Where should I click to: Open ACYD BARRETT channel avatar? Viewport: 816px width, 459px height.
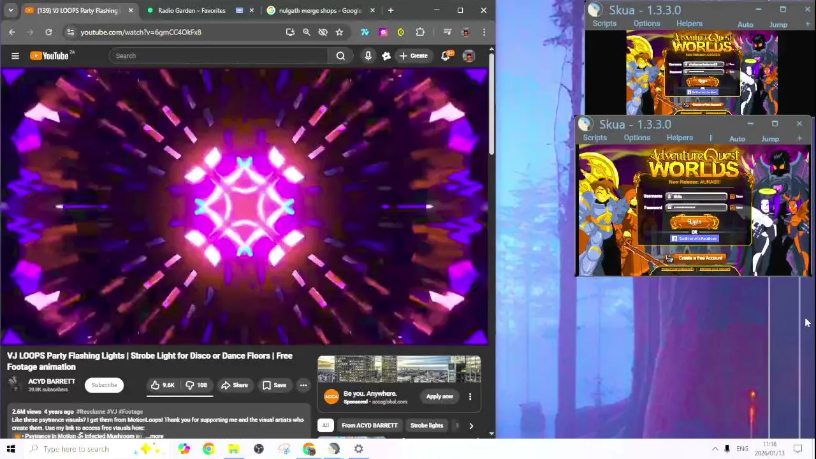pos(14,384)
